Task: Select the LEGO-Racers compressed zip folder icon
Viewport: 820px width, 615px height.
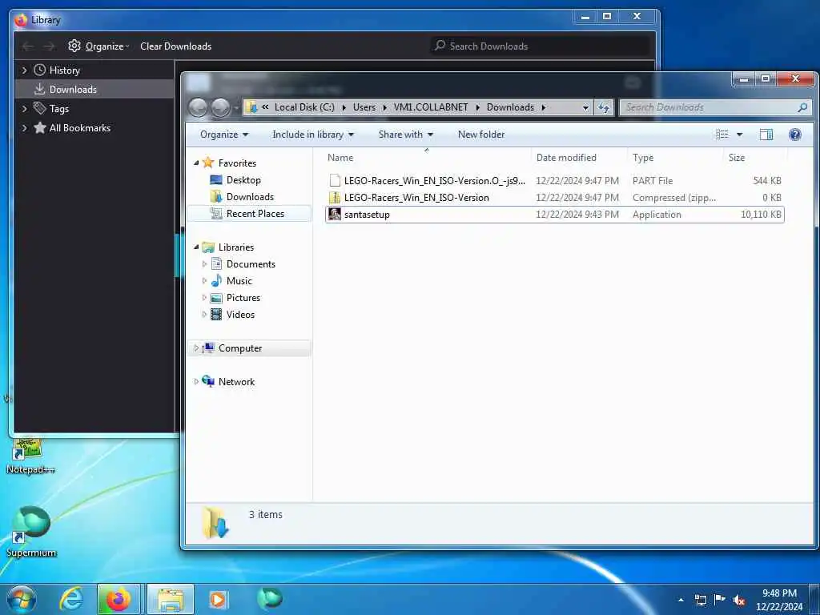Action: point(335,198)
